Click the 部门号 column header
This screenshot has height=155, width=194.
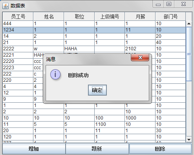tap(170, 17)
